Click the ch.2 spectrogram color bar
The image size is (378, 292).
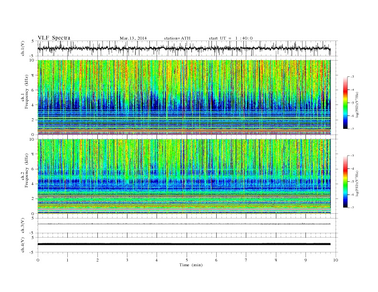click(345, 181)
